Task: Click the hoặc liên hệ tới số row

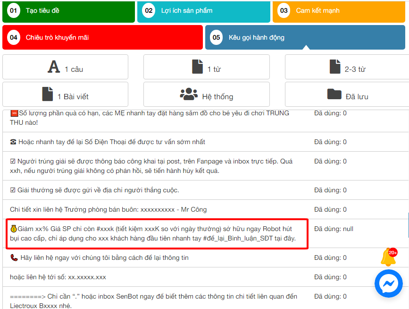Action: click(58, 277)
